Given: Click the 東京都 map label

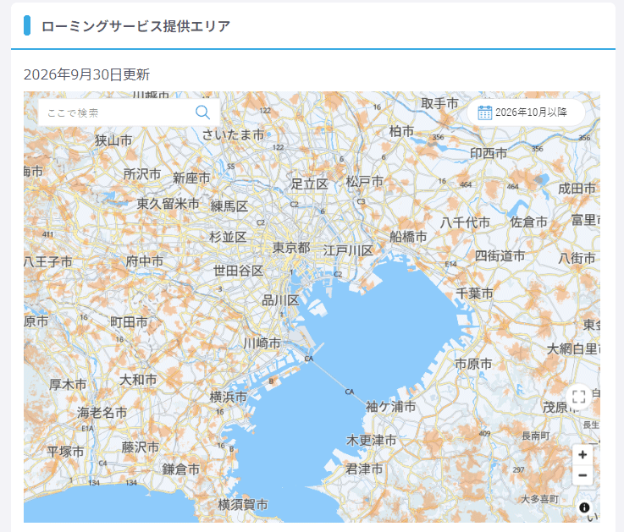Looking at the screenshot, I should click(x=291, y=248).
